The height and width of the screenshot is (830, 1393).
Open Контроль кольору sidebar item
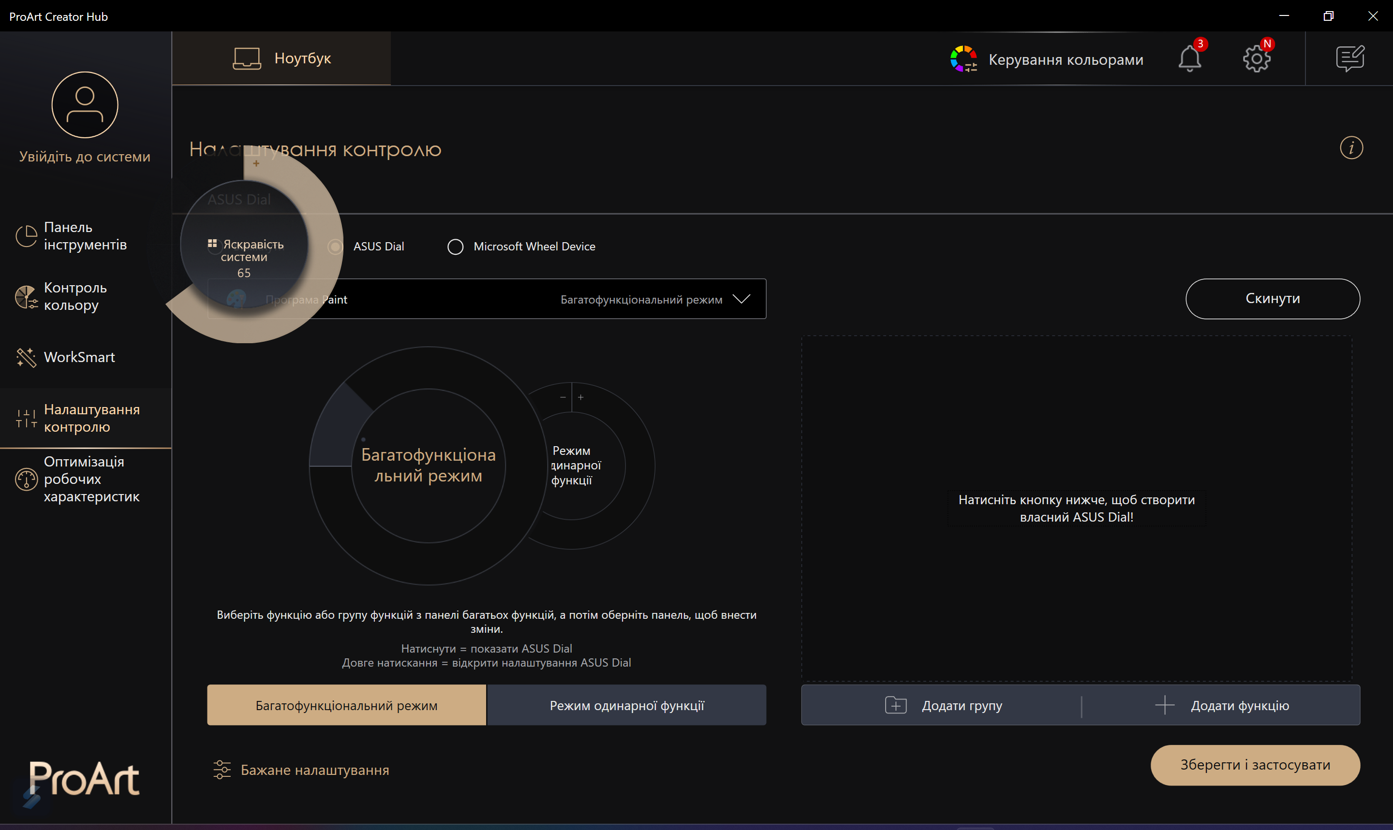[75, 296]
